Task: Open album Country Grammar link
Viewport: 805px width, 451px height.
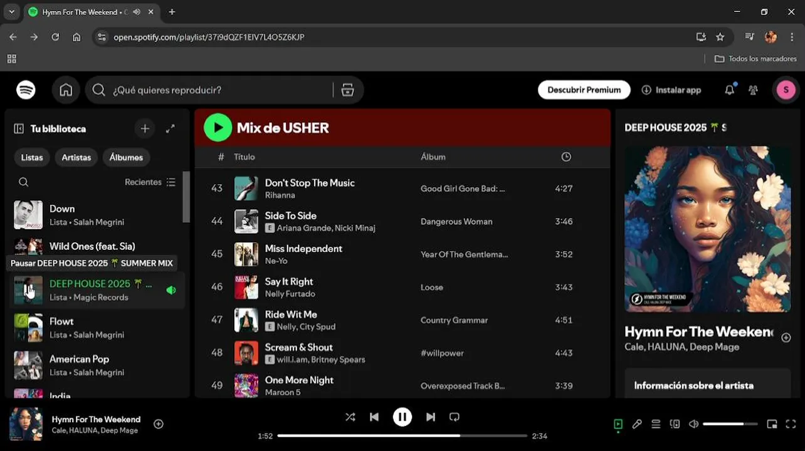Action: (454, 320)
